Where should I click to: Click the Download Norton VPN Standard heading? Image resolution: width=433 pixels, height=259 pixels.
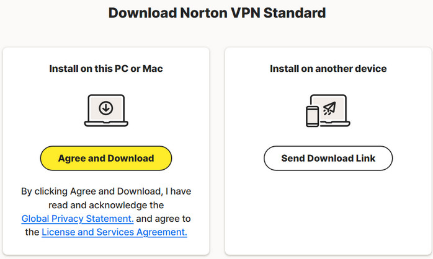click(216, 12)
